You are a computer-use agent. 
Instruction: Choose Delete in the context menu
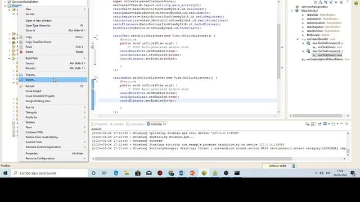pos(53,52)
